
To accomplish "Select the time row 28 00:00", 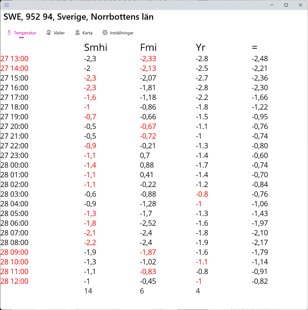I will tap(14, 165).
